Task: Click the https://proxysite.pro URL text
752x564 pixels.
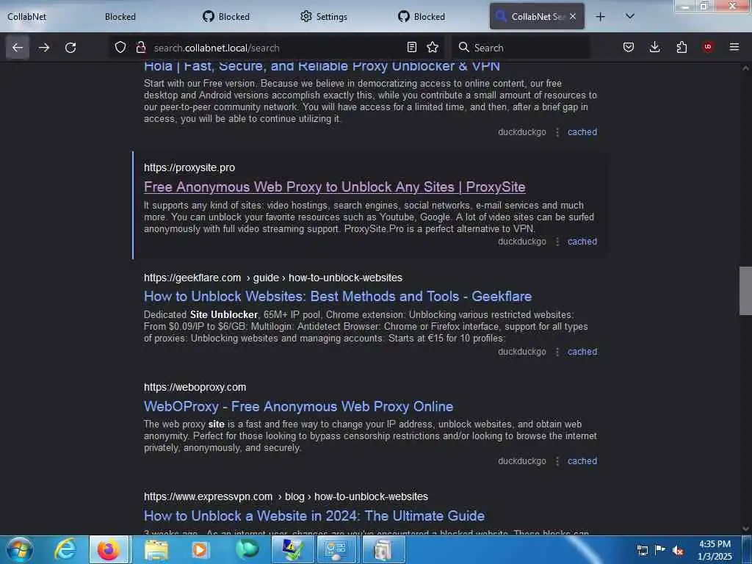Action: (189, 168)
